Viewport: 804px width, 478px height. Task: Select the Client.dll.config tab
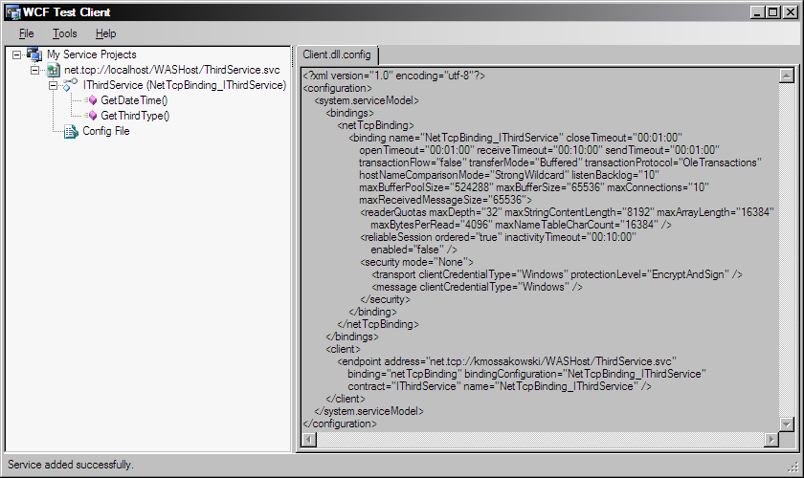click(337, 54)
